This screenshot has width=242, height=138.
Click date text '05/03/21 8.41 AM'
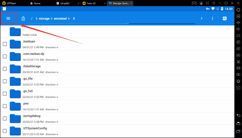tap(33, 72)
